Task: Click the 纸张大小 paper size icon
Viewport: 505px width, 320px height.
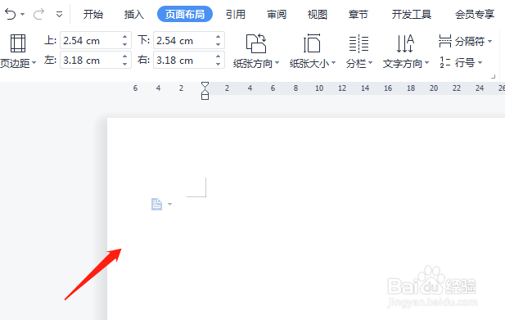Action: coord(312,43)
